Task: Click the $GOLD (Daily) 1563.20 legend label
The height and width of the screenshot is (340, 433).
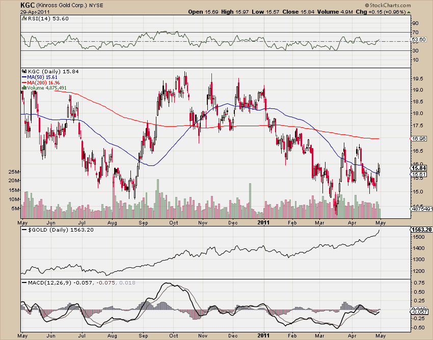Action: pos(61,230)
